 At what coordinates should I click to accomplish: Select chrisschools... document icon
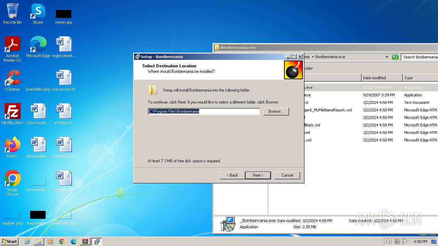pyautogui.click(x=38, y=114)
